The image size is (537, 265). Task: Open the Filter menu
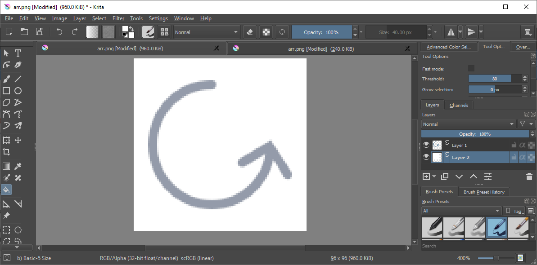(118, 18)
